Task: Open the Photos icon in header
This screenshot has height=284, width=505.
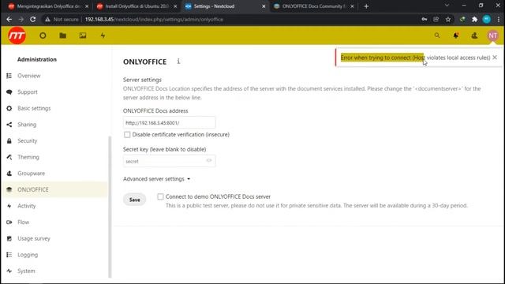Action: (83, 35)
